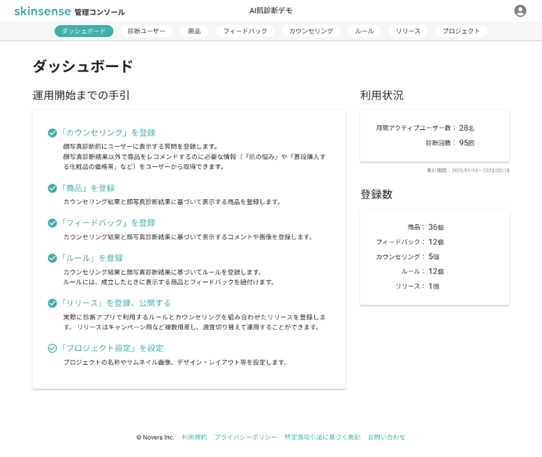Select the ダッシュボード tab
Viewport: 542px width, 457px height.
click(x=84, y=31)
